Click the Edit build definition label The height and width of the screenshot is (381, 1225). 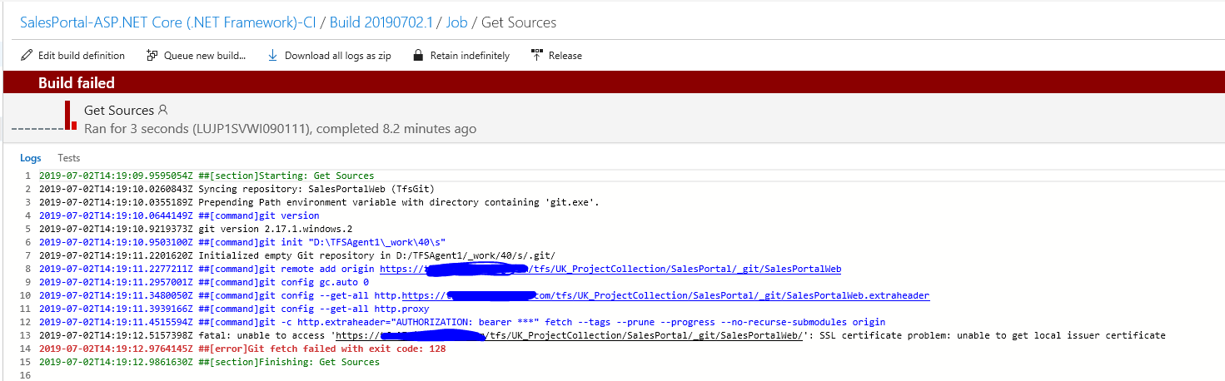pyautogui.click(x=82, y=56)
